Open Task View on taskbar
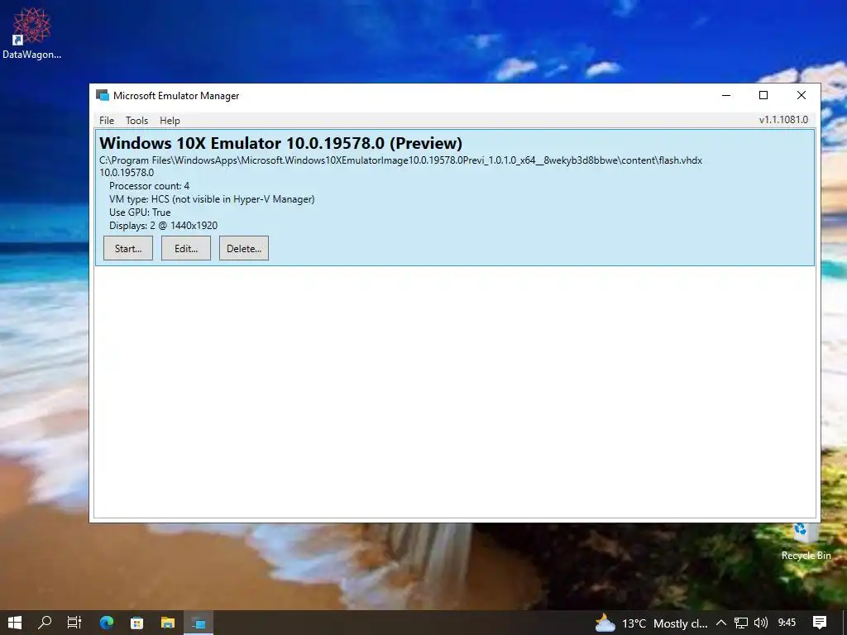 pos(74,623)
